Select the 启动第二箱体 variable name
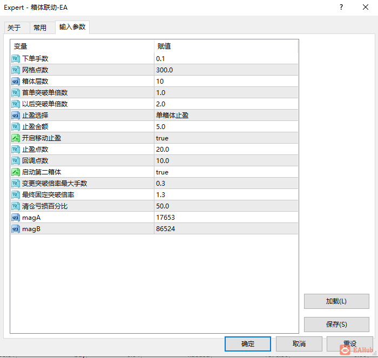Viewport: 378px width, 358px height. pos(42,172)
